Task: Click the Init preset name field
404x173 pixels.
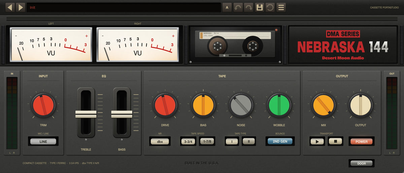Action: 124,7
